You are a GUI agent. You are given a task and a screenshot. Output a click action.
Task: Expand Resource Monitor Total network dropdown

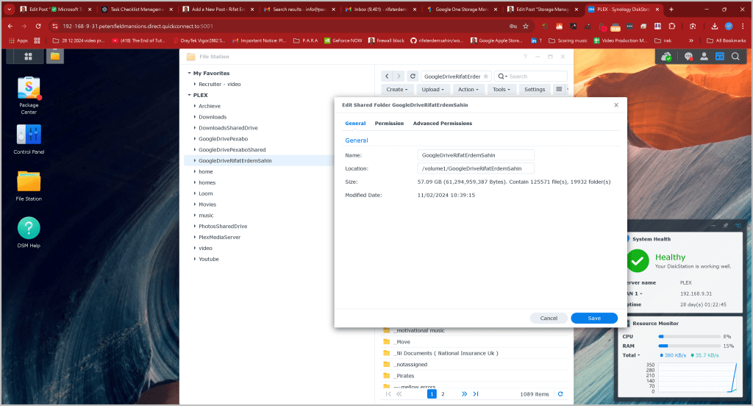(632, 355)
